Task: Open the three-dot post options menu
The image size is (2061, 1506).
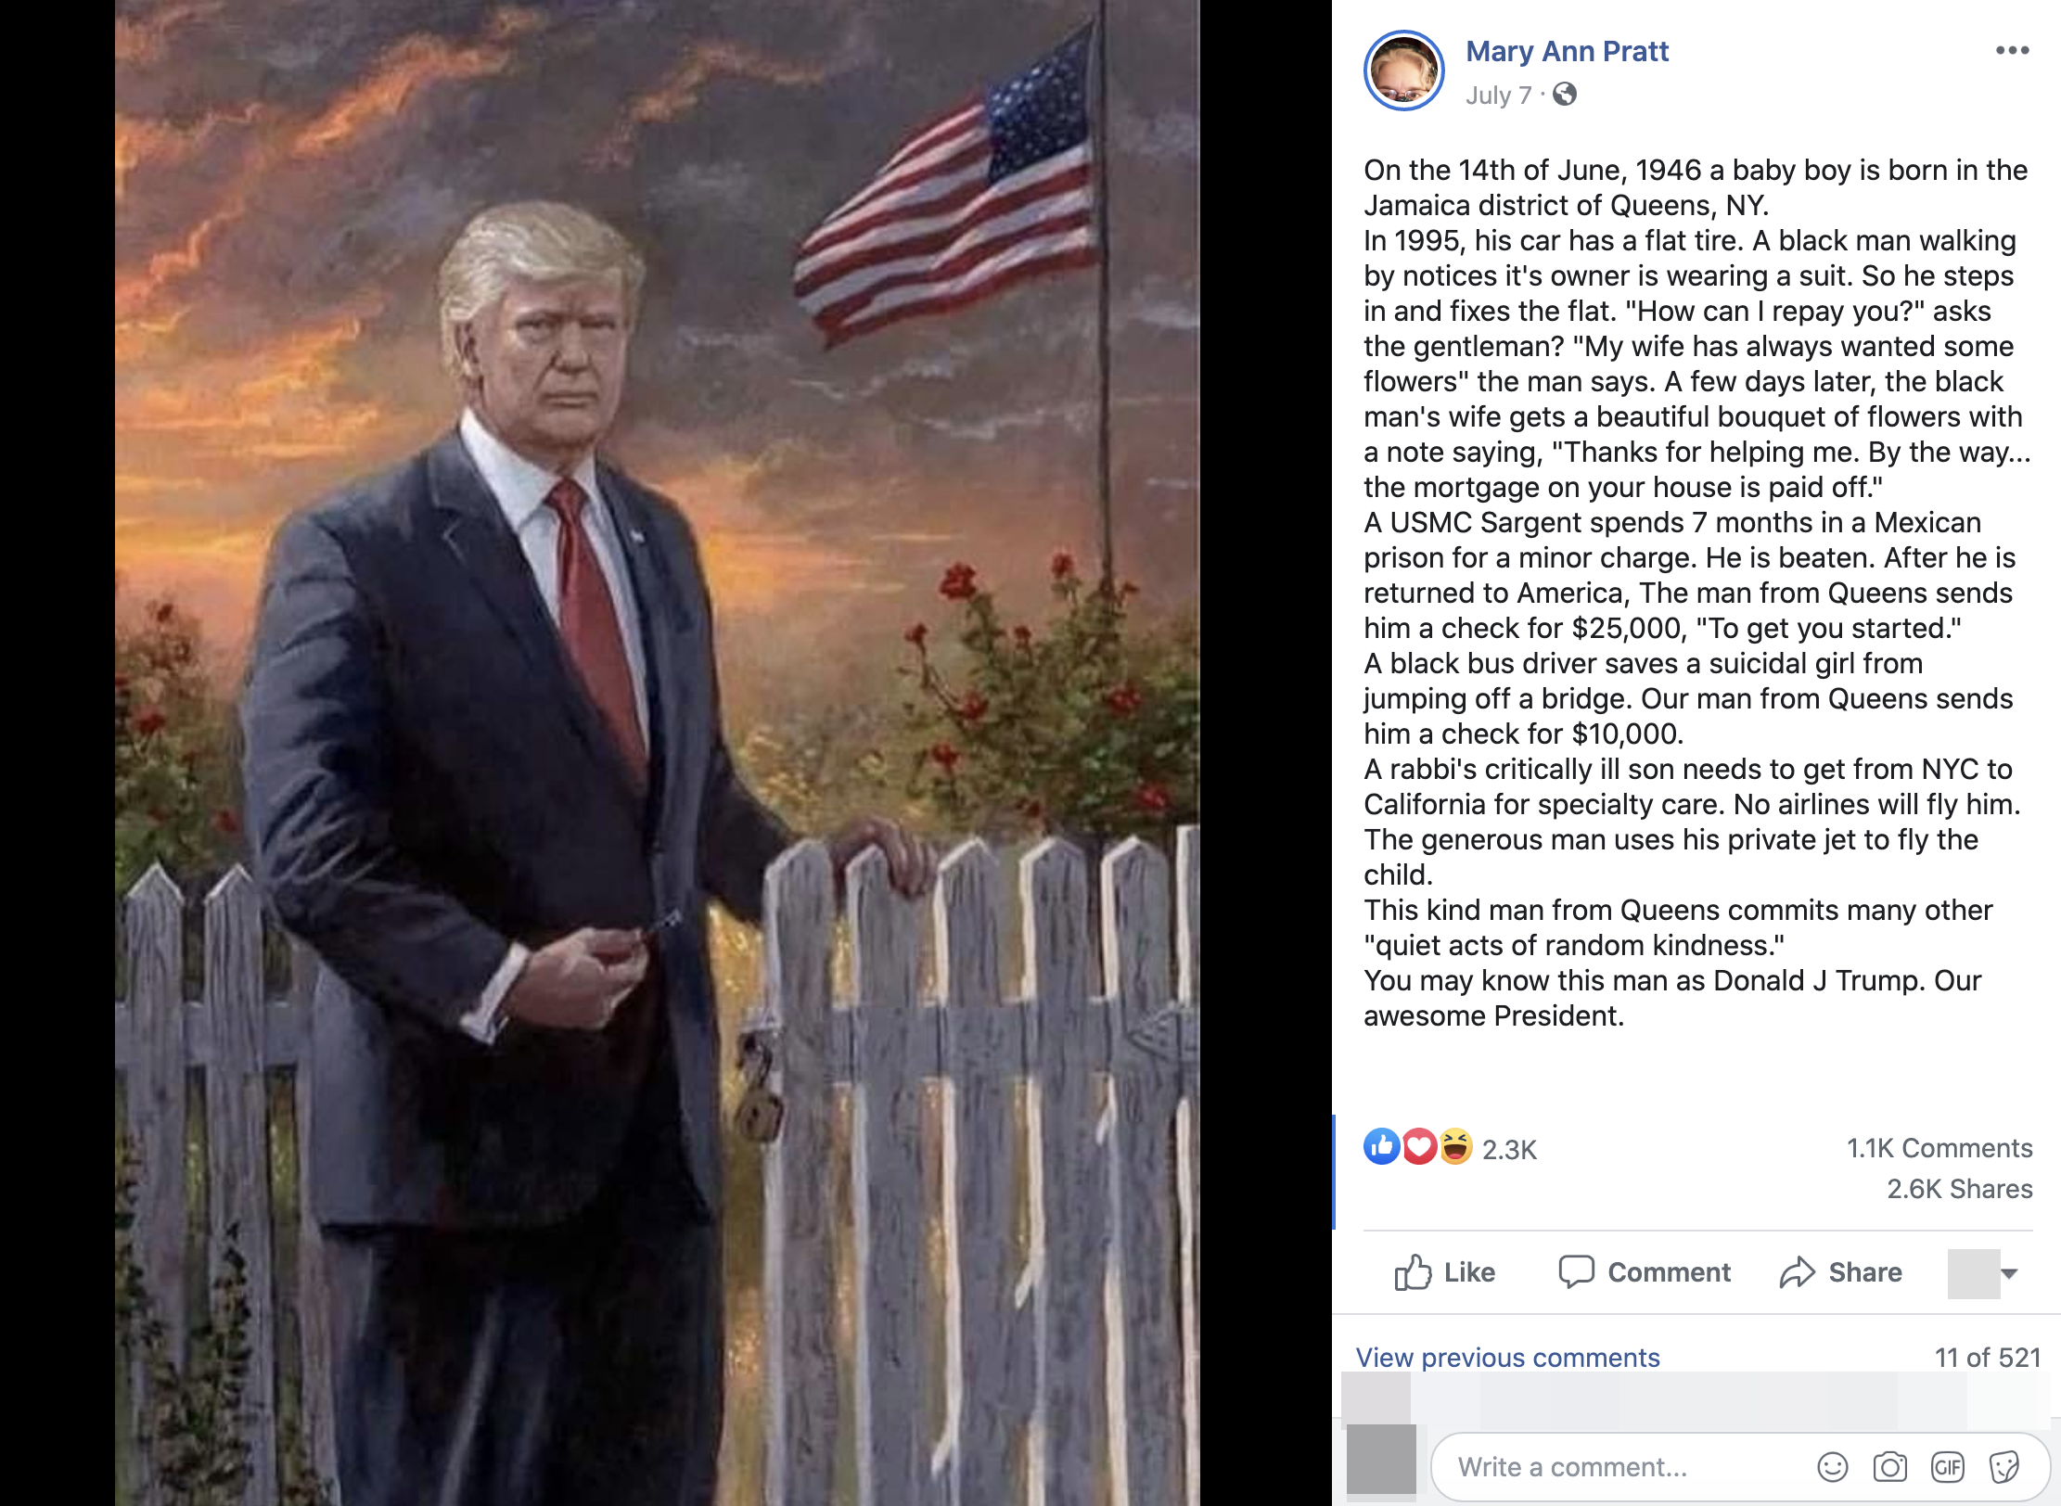Action: pos(2012,50)
